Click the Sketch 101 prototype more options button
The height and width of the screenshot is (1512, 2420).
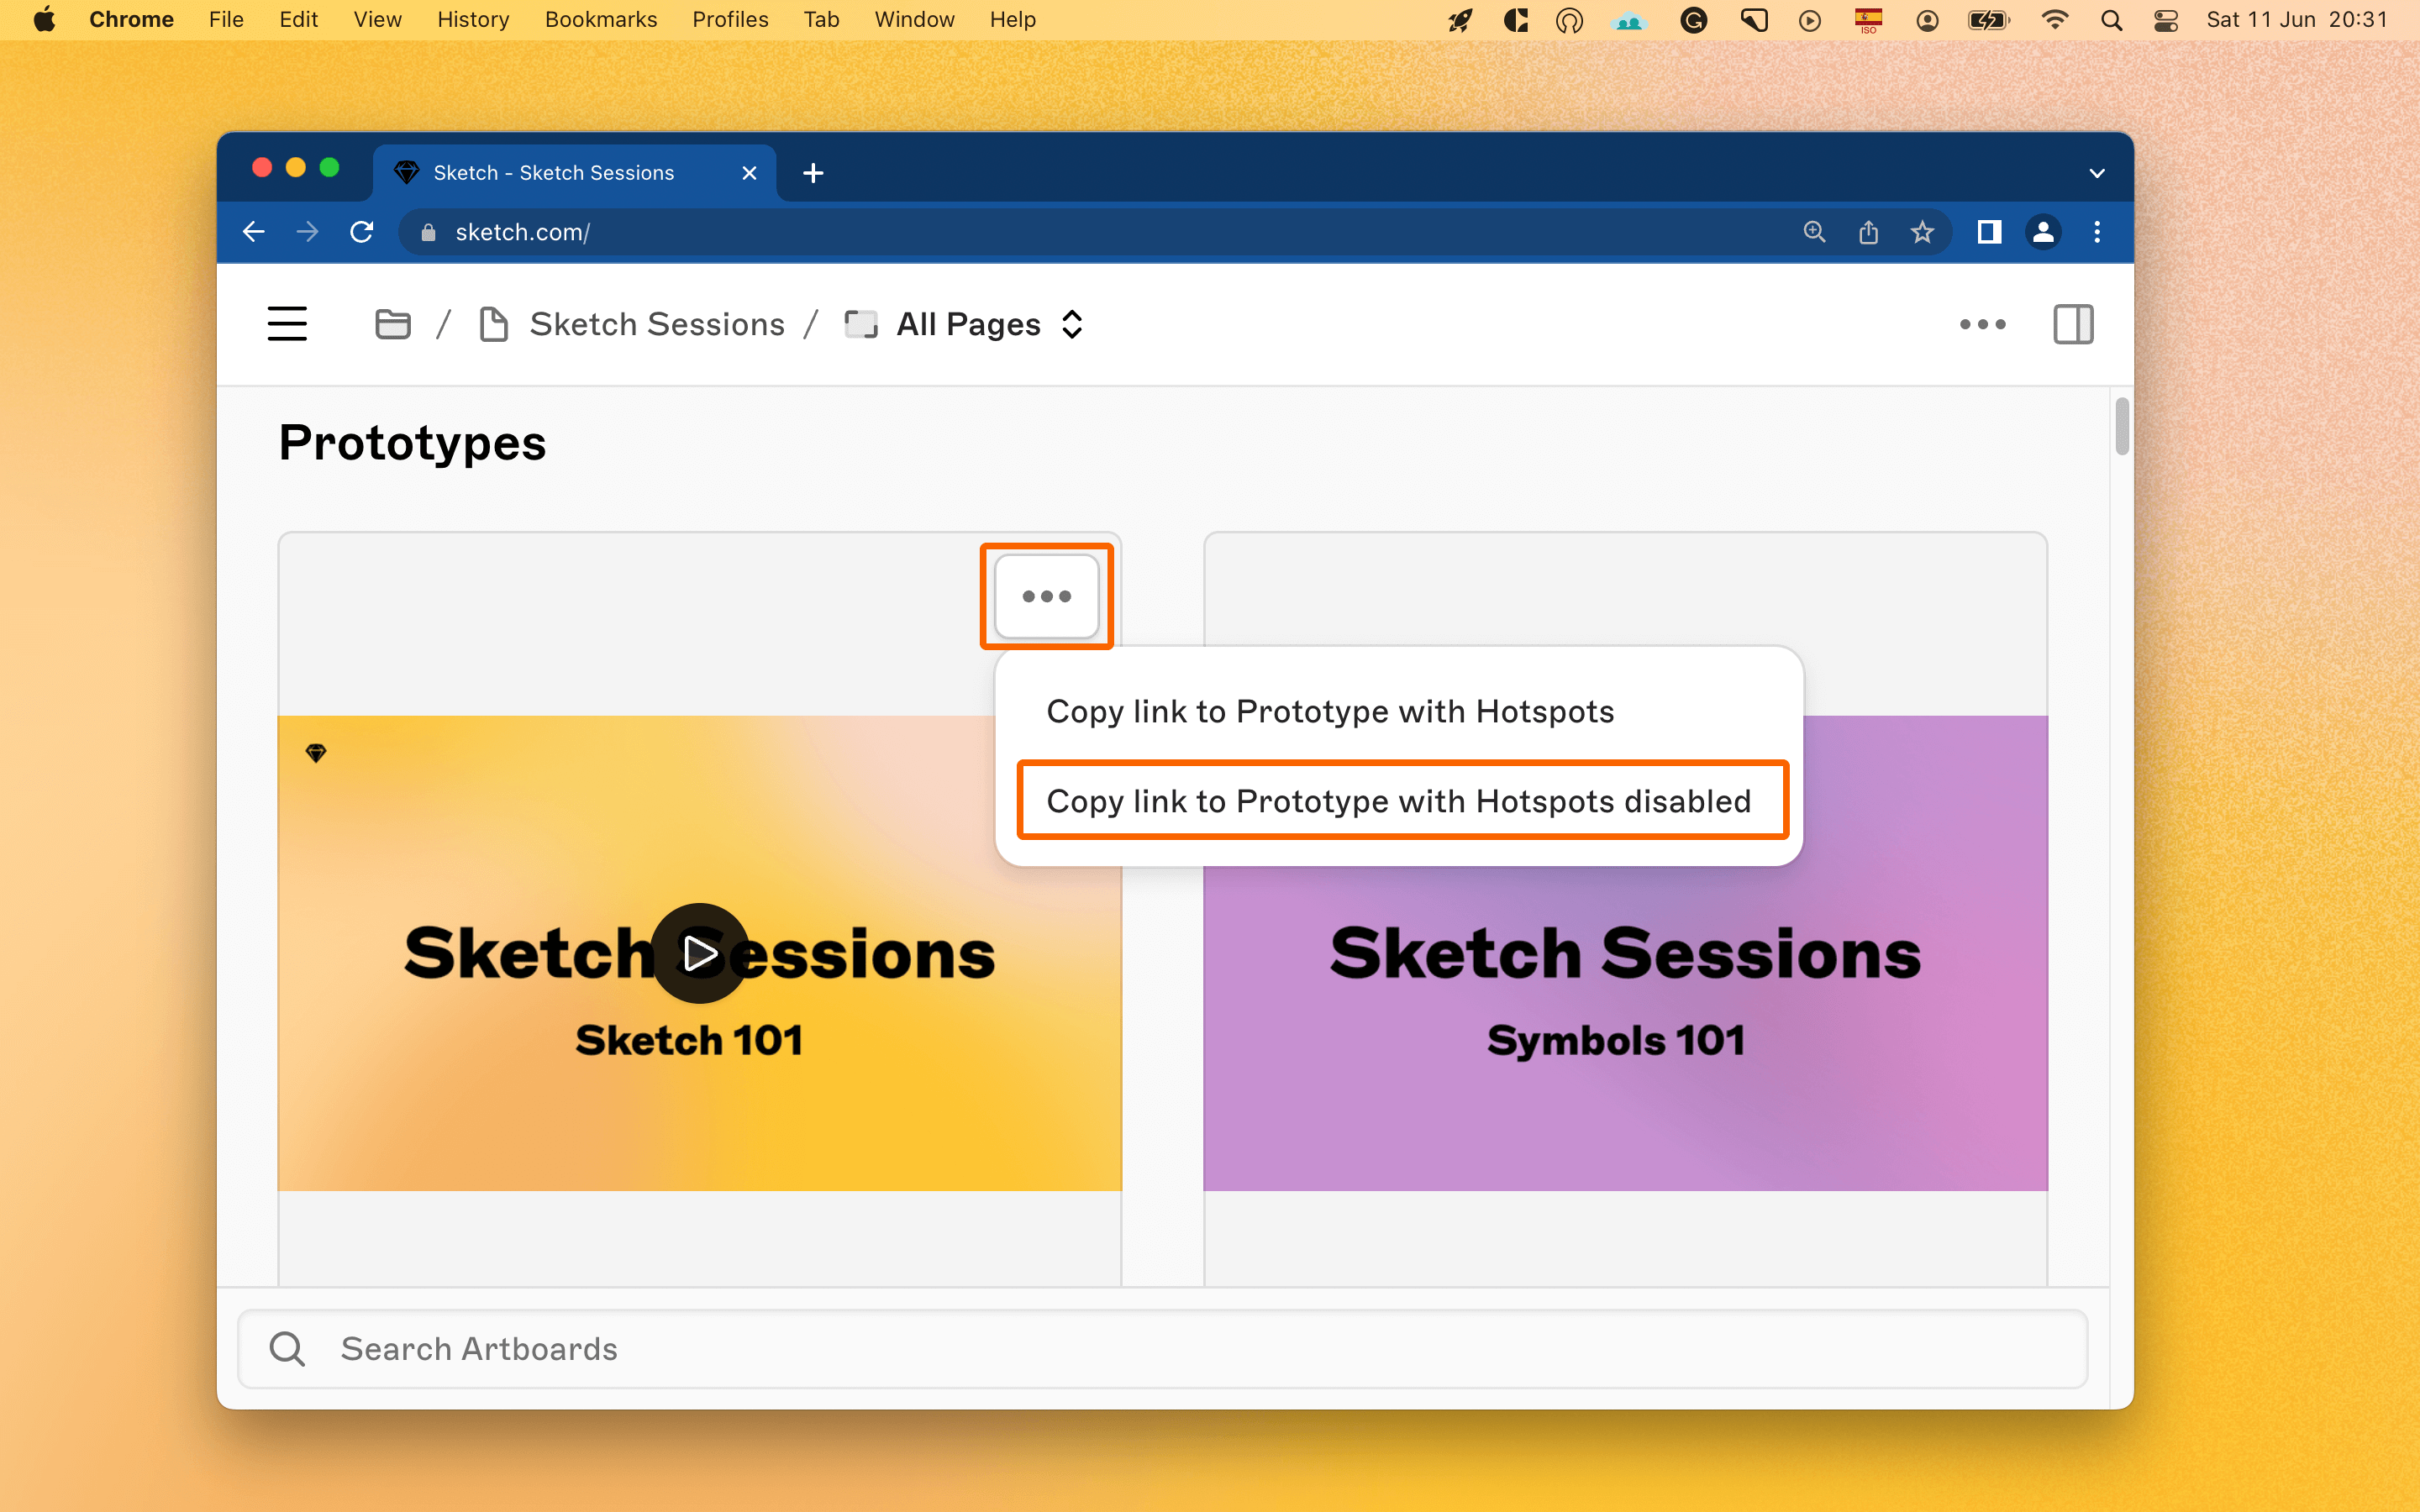tap(1046, 596)
